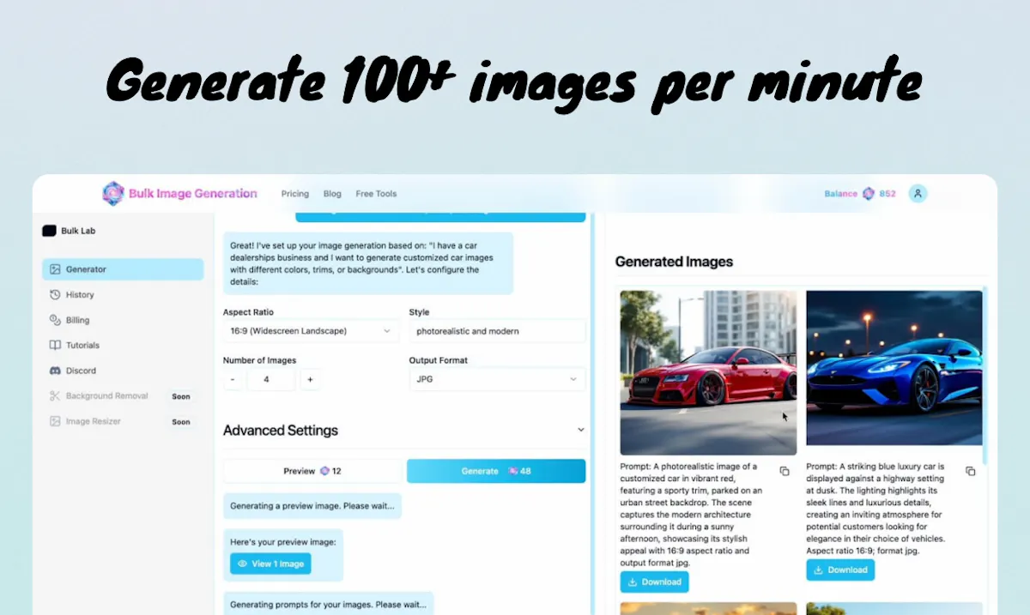
Task: Click the Advanced Settings heading text
Action: (281, 431)
